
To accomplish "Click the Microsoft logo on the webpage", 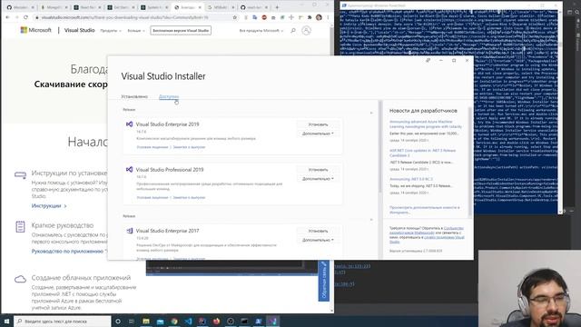I will coord(35,30).
